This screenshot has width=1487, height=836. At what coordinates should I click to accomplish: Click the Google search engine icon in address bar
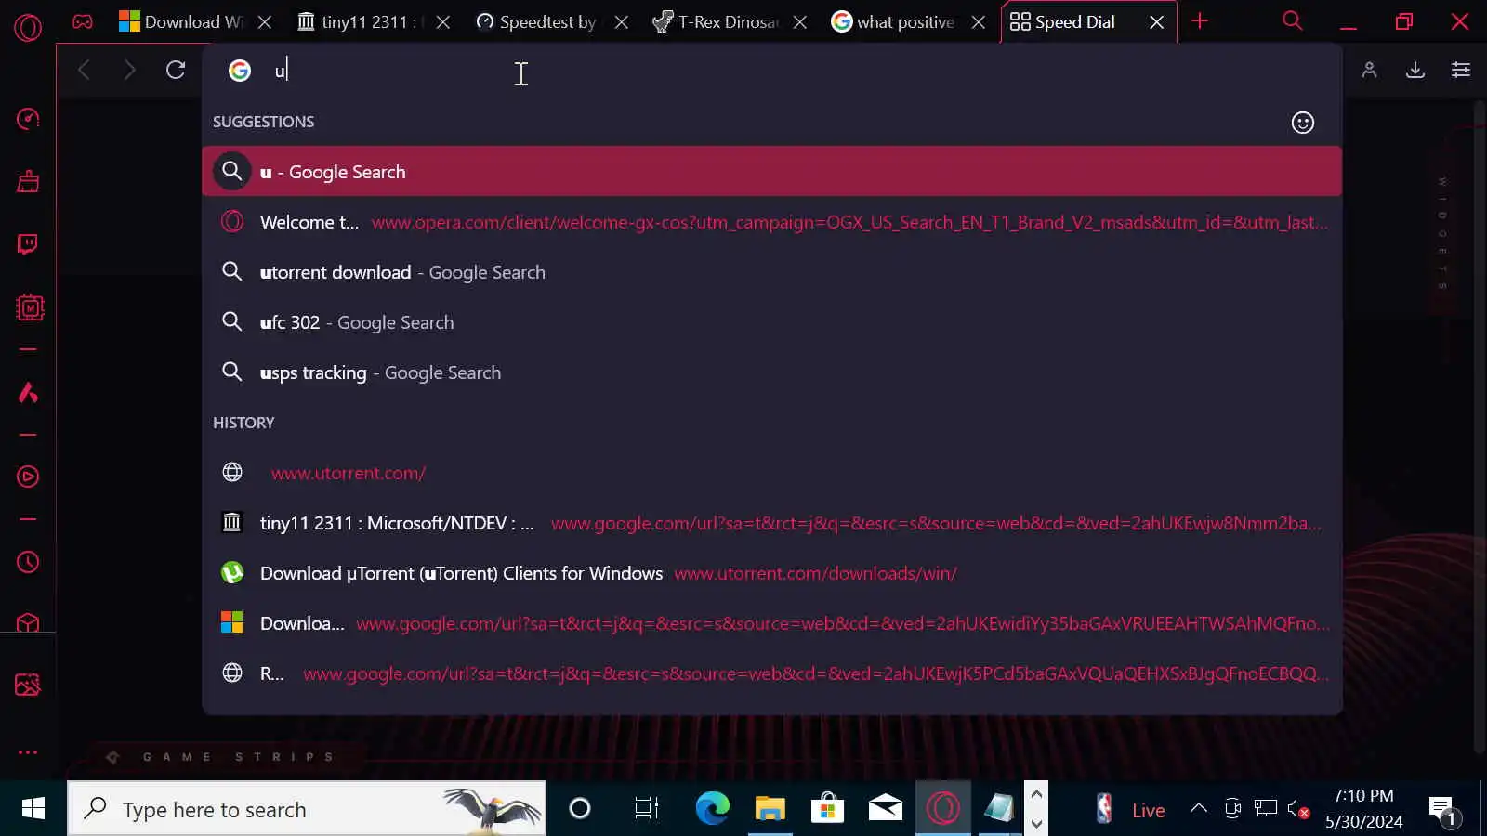pos(240,71)
